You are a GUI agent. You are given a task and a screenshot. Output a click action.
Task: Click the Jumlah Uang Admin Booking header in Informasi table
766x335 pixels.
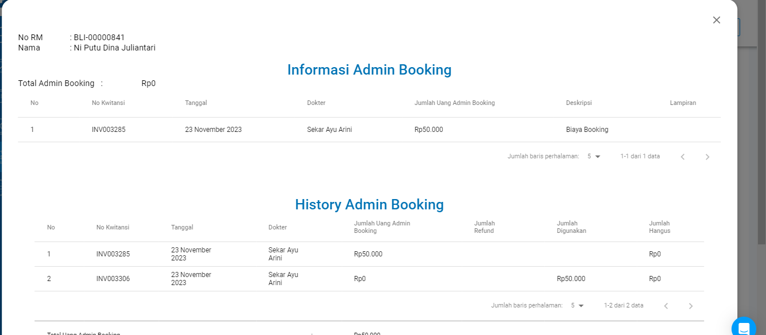click(x=455, y=103)
